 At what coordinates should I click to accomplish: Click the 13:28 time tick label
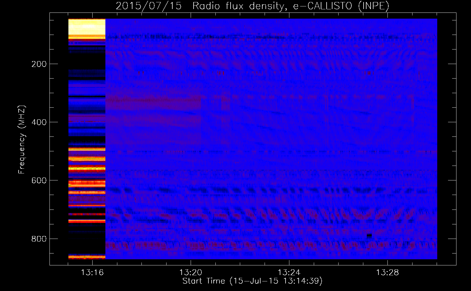[x=387, y=273]
